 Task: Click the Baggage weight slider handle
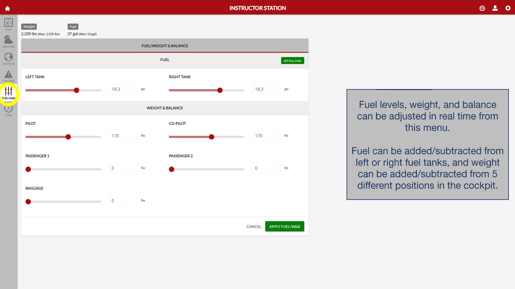click(x=28, y=201)
